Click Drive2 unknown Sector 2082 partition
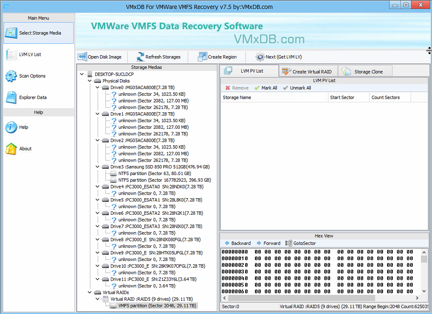This screenshot has width=432, height=314. (153, 154)
